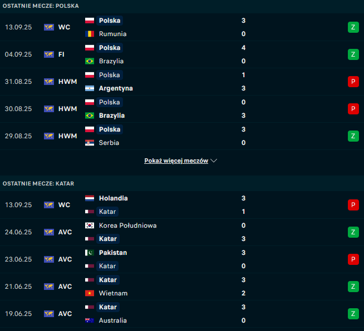
Task: Click the red P badge for Holandia–Katar
Action: (x=352, y=205)
